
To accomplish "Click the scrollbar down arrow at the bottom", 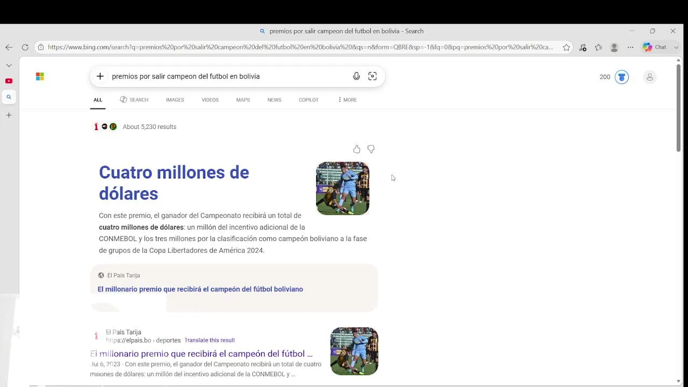I will click(678, 382).
